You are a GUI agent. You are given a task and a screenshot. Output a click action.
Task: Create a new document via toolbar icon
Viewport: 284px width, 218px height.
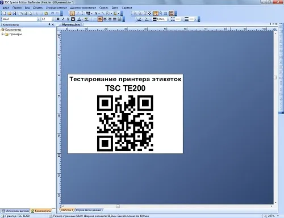coord(4,13)
